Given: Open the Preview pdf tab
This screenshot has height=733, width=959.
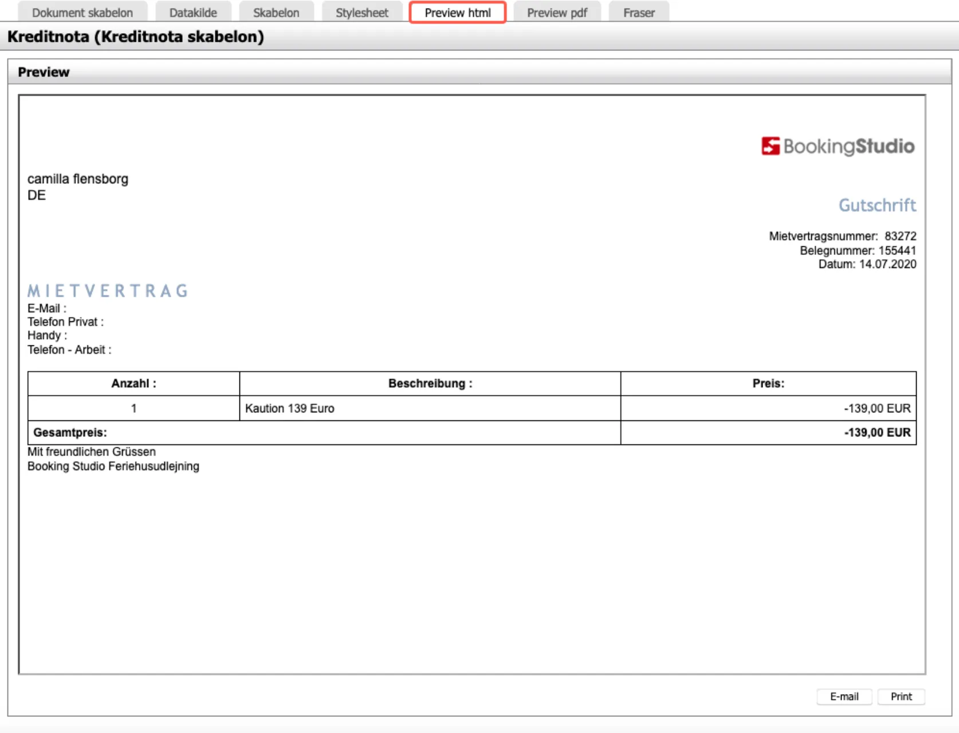Looking at the screenshot, I should [x=557, y=13].
